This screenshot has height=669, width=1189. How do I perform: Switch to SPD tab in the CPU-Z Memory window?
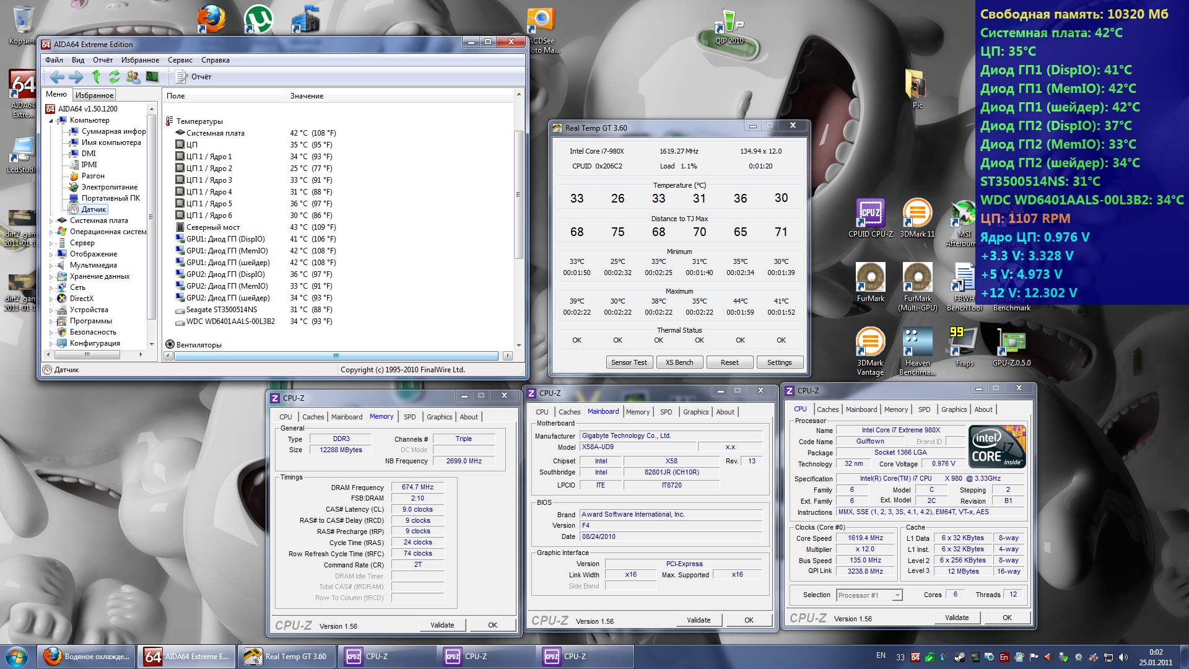click(x=409, y=417)
